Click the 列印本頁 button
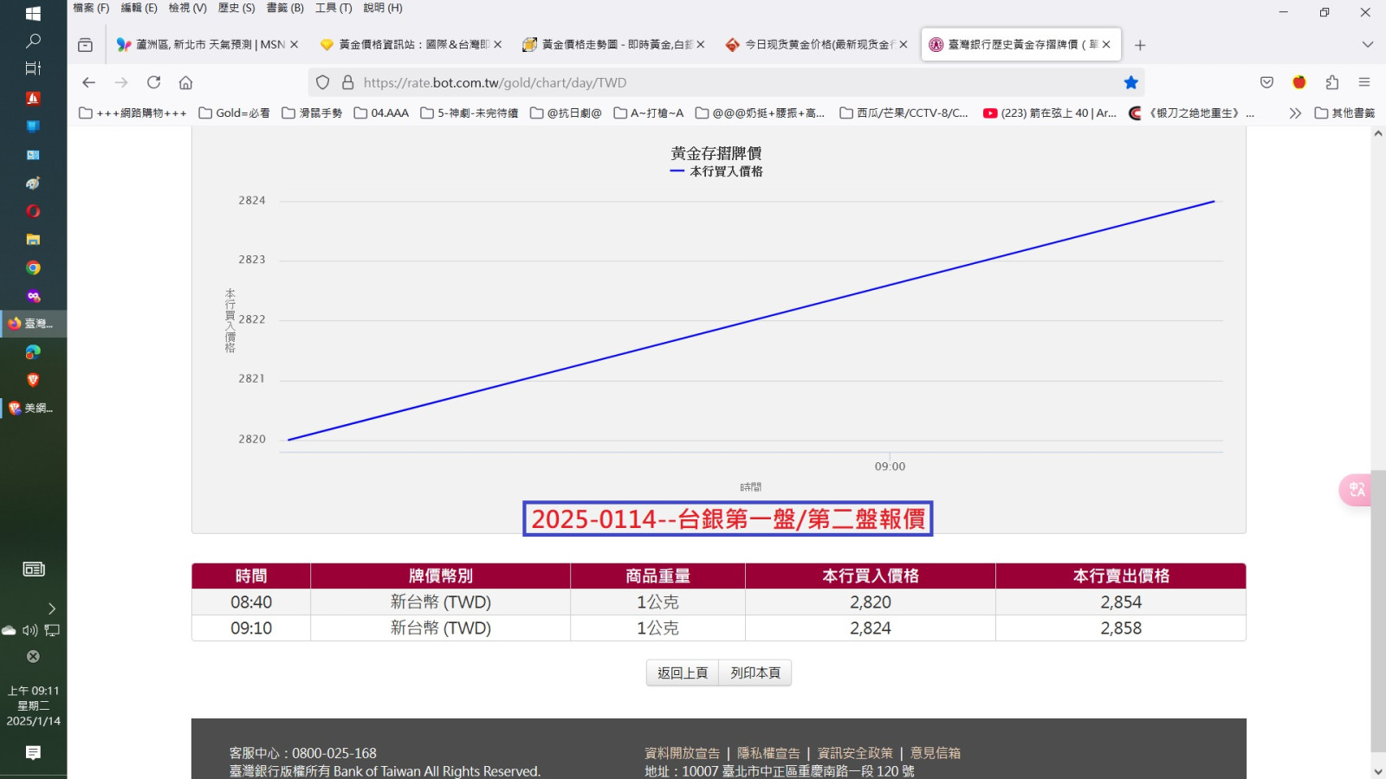 coord(755,673)
